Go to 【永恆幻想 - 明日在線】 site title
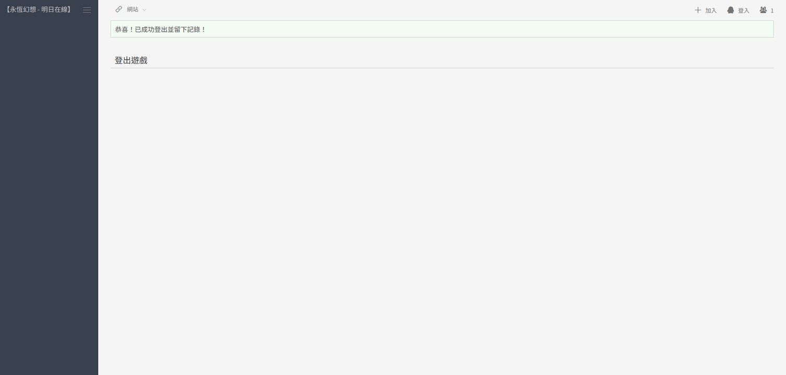Image resolution: width=786 pixels, height=375 pixels. (x=38, y=9)
